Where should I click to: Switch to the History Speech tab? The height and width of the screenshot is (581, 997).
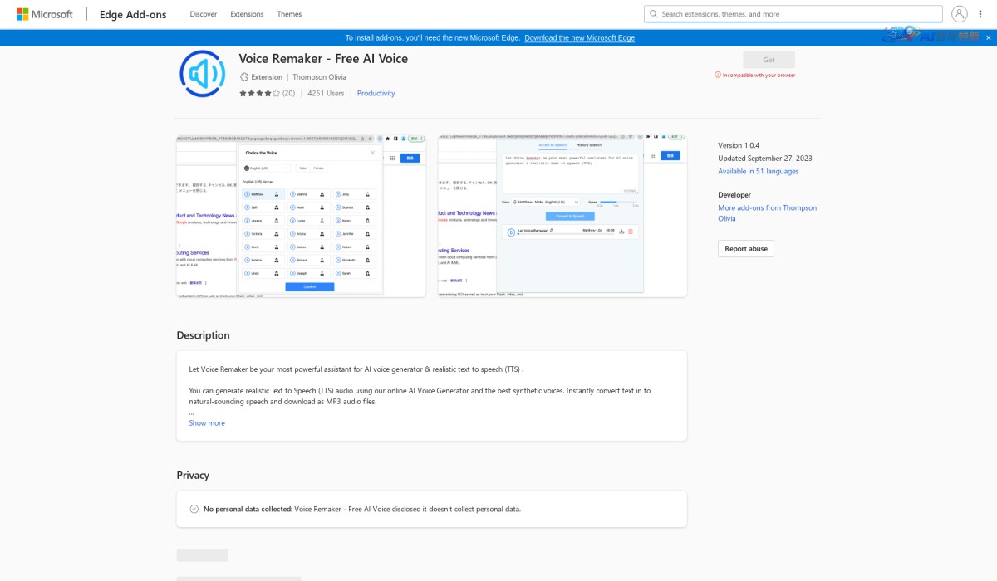(588, 144)
